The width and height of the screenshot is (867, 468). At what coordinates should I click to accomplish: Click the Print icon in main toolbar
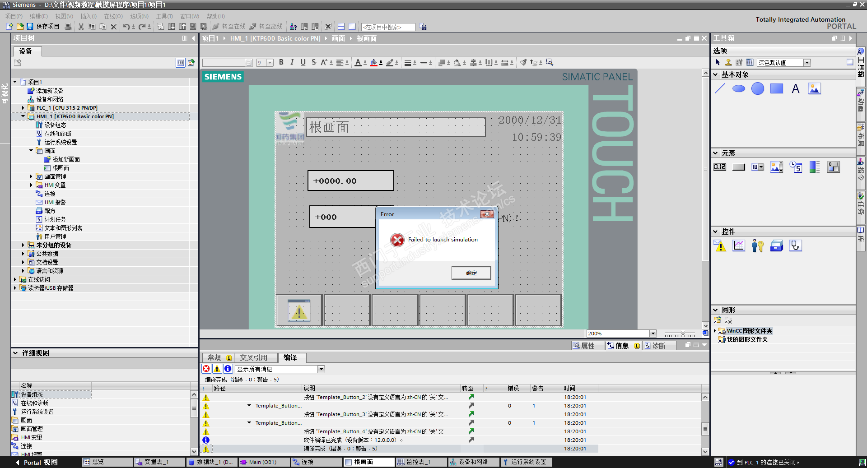coord(68,27)
